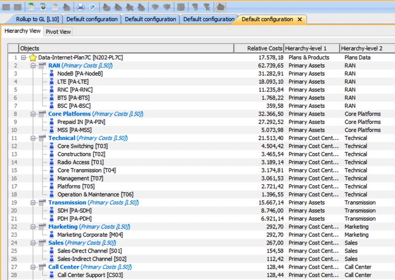Collapse the Technical primary costs group
This screenshot has height=280, width=395.
[33, 138]
